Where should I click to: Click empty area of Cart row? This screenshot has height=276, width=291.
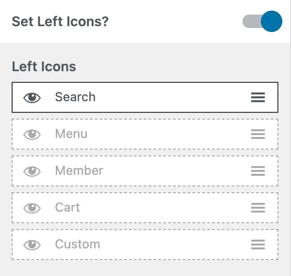(165, 208)
